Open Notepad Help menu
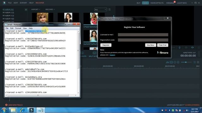The height and width of the screenshot is (113, 202). coord(31,28)
